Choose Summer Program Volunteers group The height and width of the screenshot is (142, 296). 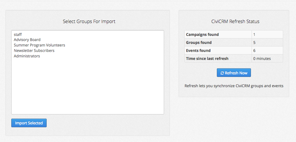pos(88,45)
